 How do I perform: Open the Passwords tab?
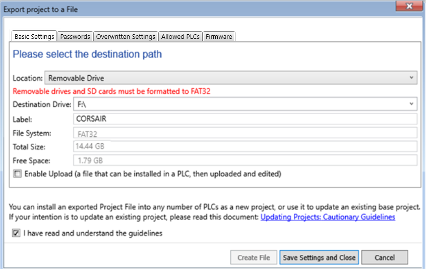click(x=75, y=37)
